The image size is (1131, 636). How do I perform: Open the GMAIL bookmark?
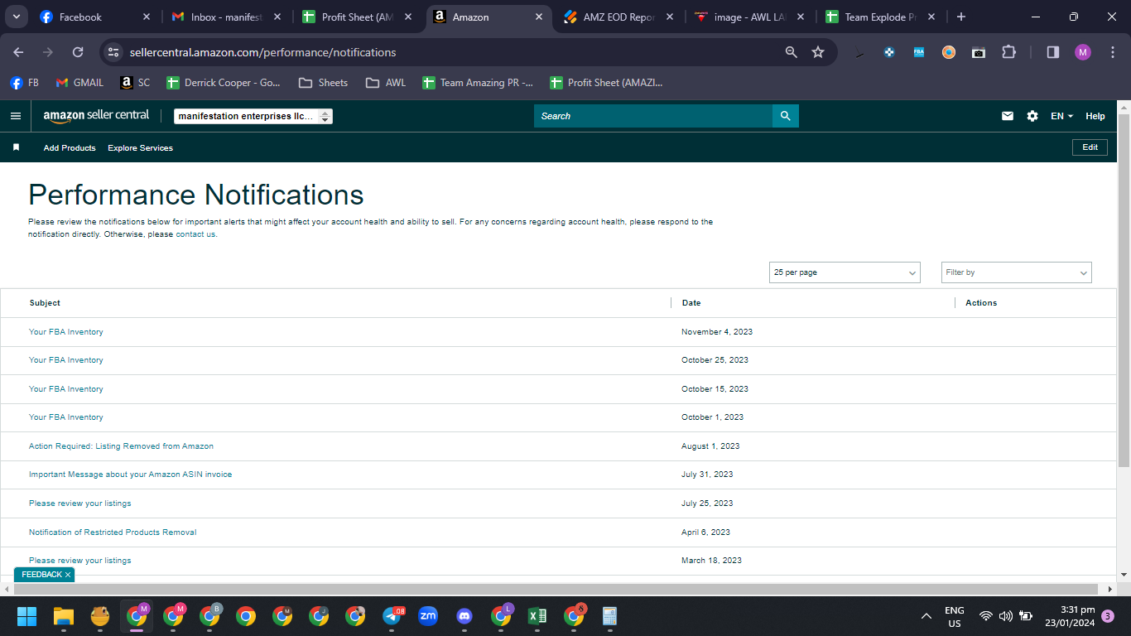79,83
